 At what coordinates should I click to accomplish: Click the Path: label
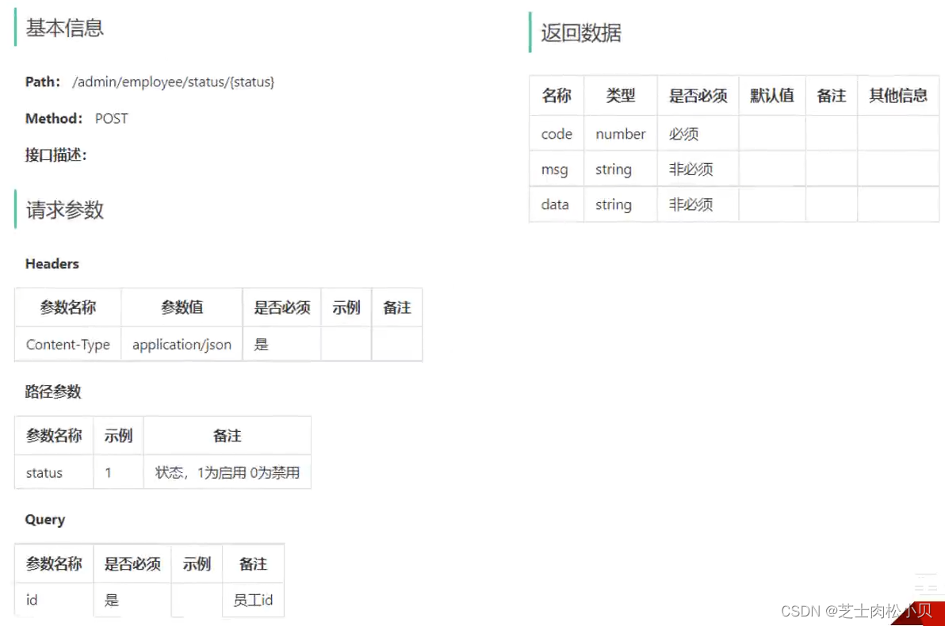tap(42, 82)
